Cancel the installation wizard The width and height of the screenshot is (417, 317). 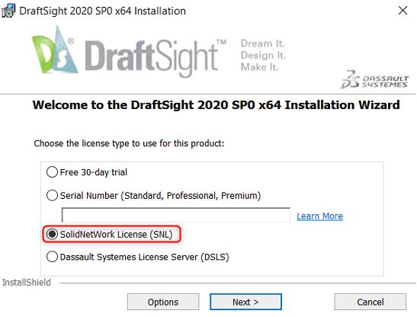pyautogui.click(x=370, y=302)
